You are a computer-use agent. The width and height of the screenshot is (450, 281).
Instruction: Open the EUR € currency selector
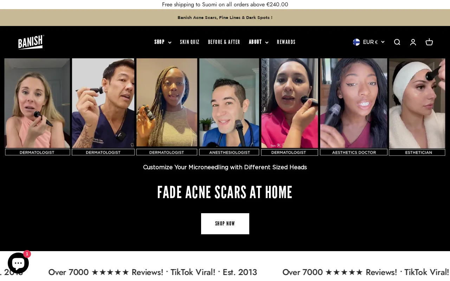click(x=369, y=42)
